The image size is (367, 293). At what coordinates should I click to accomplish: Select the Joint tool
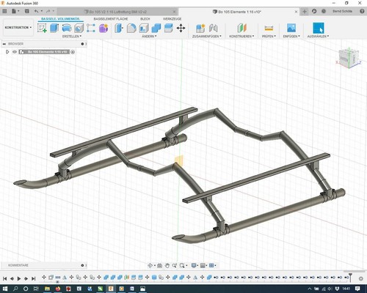tap(214, 28)
